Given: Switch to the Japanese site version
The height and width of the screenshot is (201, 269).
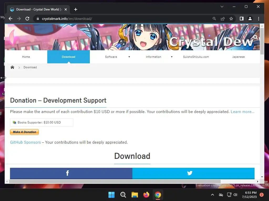Looking at the screenshot, I should pyautogui.click(x=239, y=57).
